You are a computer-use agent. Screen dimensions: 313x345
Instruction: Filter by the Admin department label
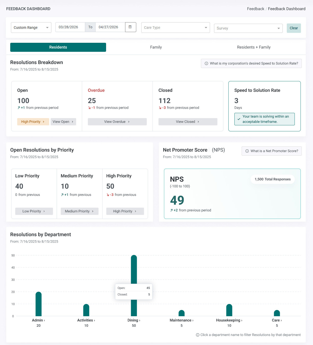pos(38,320)
